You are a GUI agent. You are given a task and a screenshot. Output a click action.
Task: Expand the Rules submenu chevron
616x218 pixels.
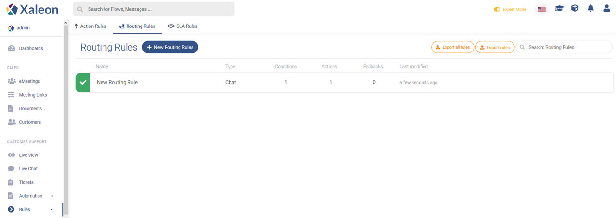tap(51, 209)
